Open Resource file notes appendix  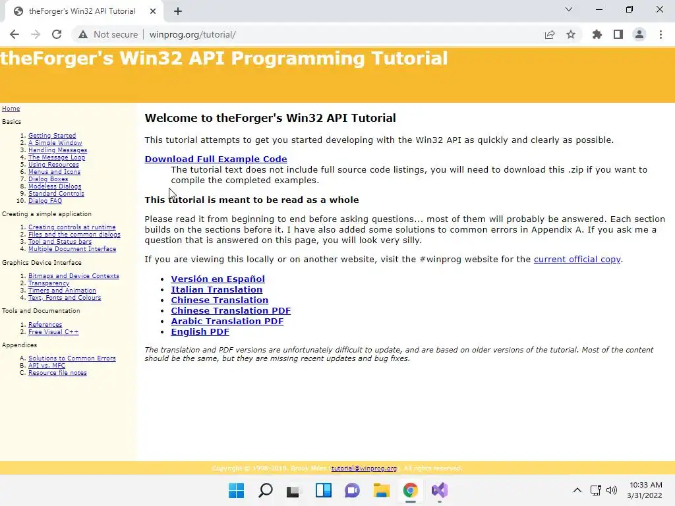(x=58, y=373)
